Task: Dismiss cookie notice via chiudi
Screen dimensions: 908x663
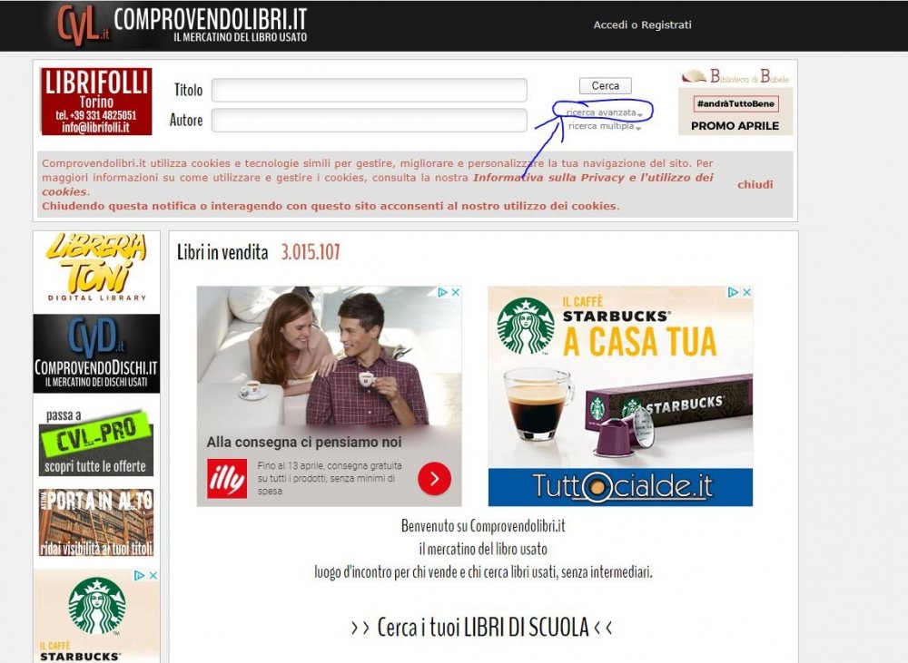Action: (755, 184)
